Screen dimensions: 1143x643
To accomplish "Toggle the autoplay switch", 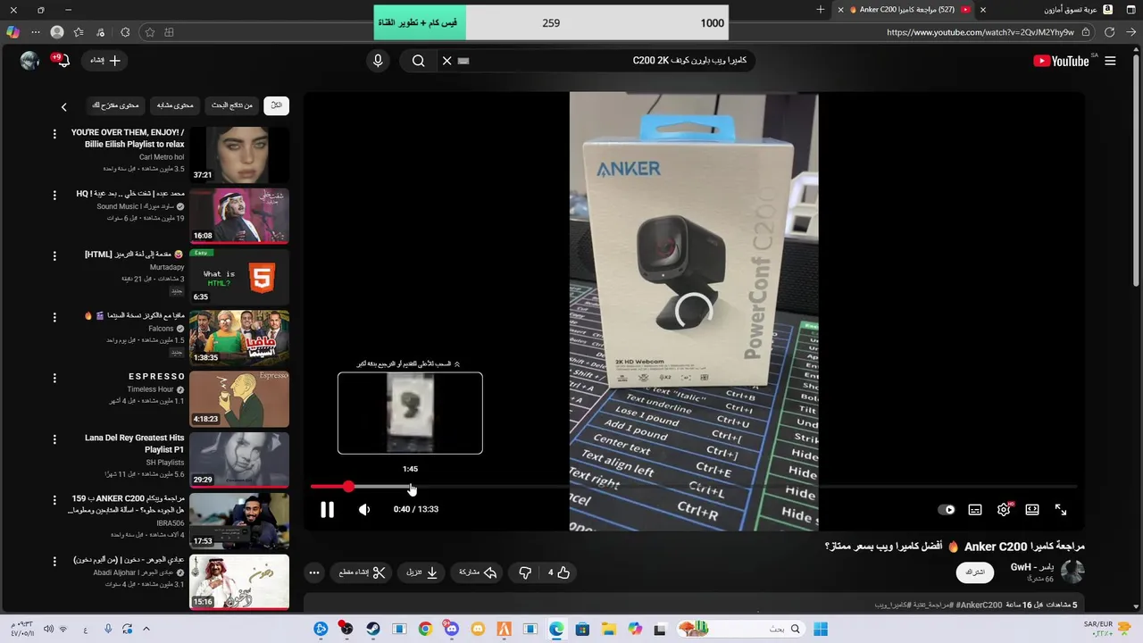I will point(947,510).
